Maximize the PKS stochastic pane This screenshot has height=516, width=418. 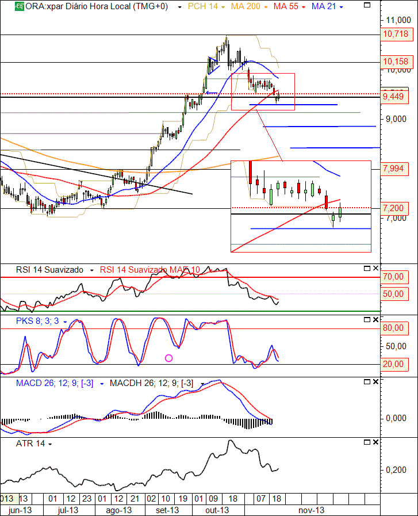coord(367,319)
